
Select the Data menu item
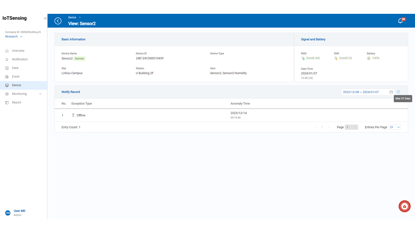pos(15,68)
